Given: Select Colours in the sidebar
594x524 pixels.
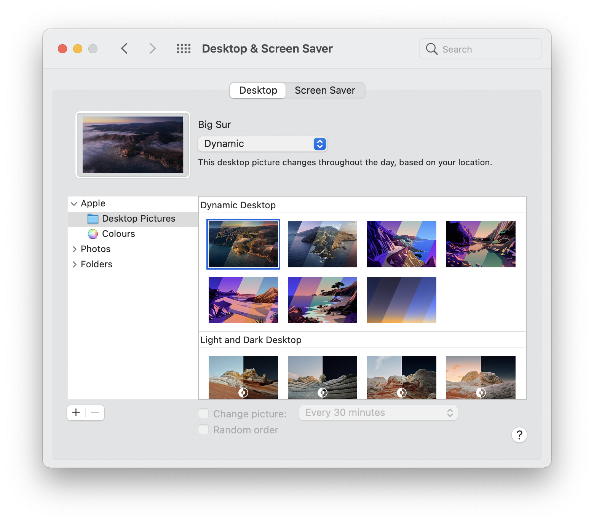Looking at the screenshot, I should point(133,234).
